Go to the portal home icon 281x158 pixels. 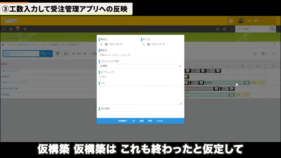11,29
